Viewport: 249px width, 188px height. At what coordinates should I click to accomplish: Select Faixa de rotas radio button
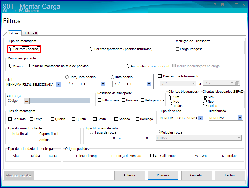click(92, 132)
